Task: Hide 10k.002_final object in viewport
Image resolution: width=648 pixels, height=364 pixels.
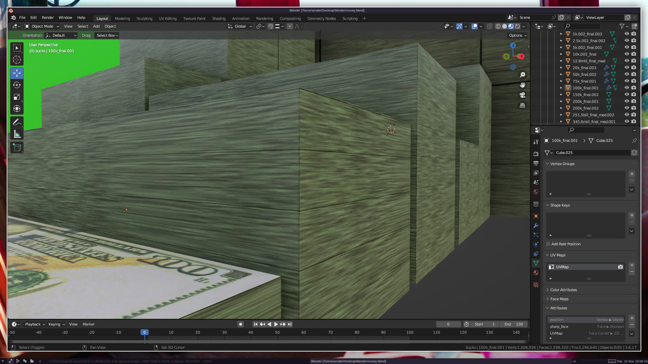Action: (x=627, y=54)
